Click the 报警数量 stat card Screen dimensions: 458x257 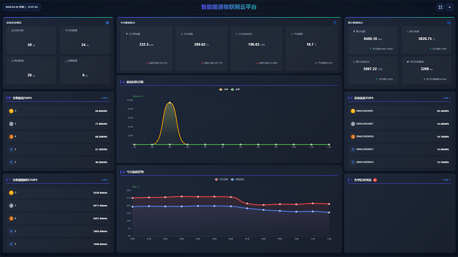(85, 70)
